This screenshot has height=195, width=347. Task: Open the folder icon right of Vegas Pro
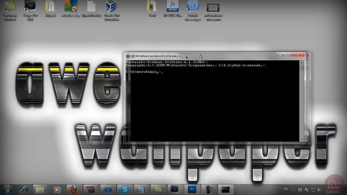50,9
